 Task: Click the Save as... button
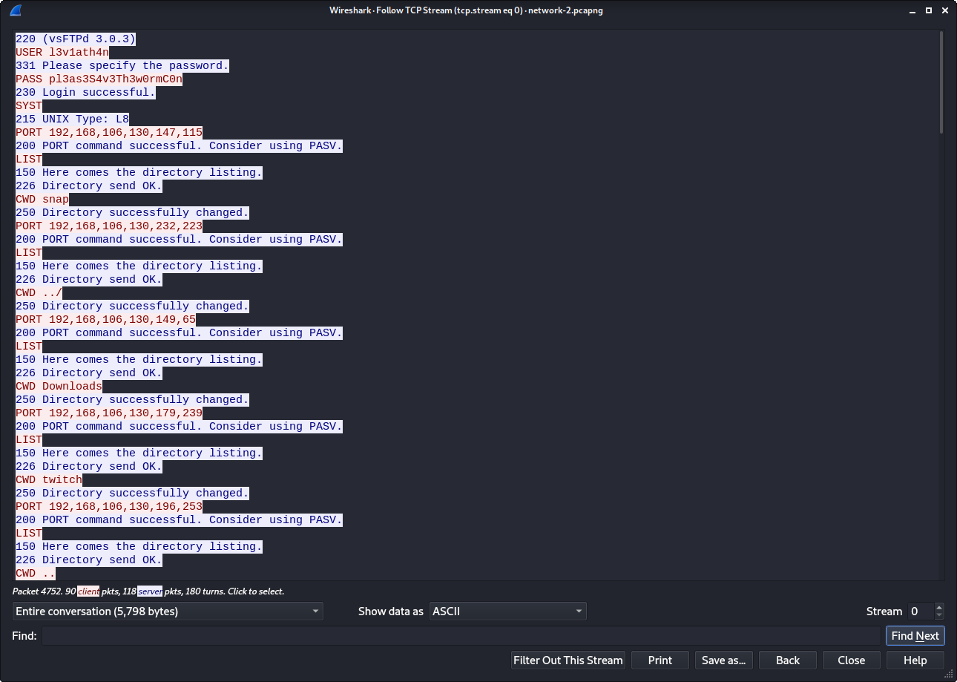click(723, 660)
